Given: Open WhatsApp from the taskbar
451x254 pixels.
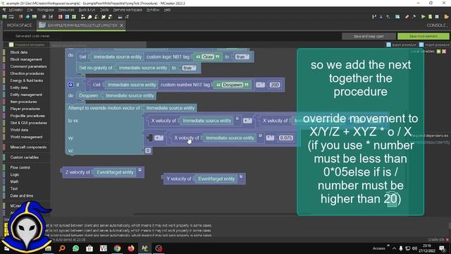Looking at the screenshot, I should [75, 248].
